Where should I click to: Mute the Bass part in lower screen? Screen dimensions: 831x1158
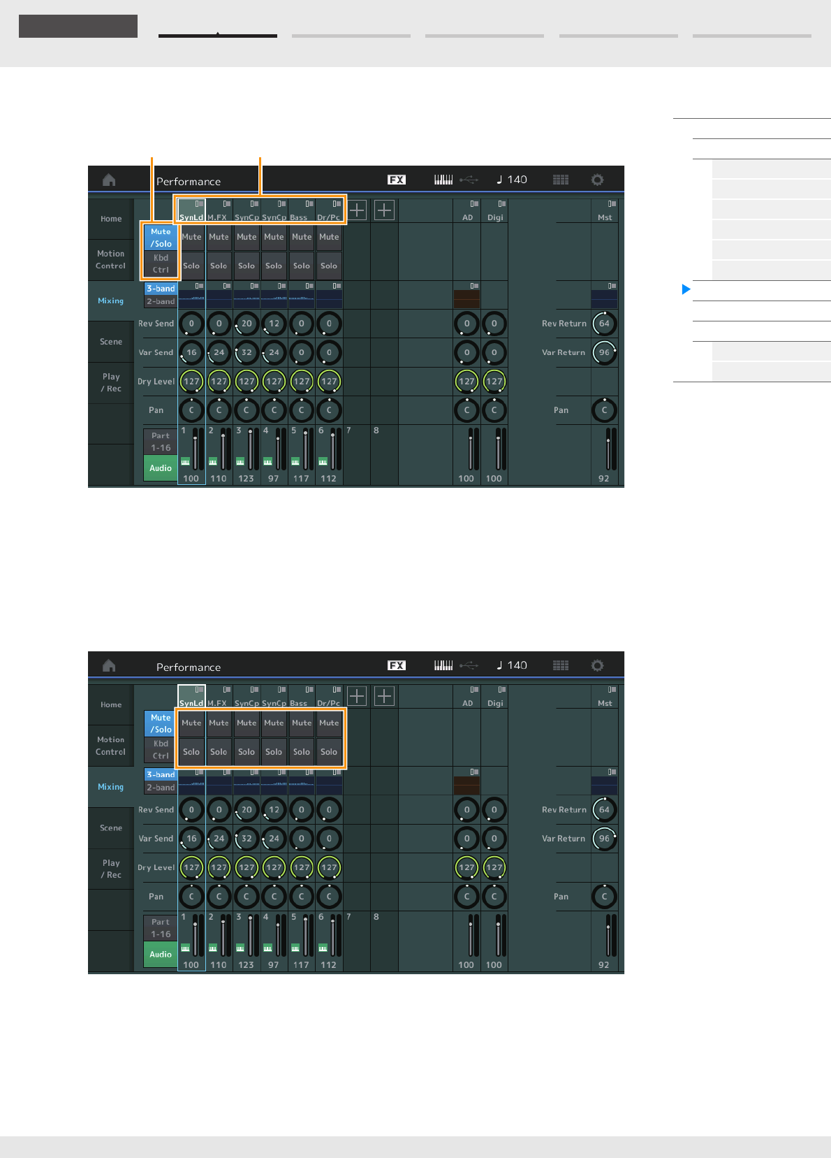pos(302,723)
